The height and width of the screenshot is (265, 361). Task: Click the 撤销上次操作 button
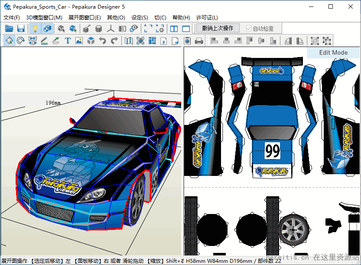(x=217, y=28)
